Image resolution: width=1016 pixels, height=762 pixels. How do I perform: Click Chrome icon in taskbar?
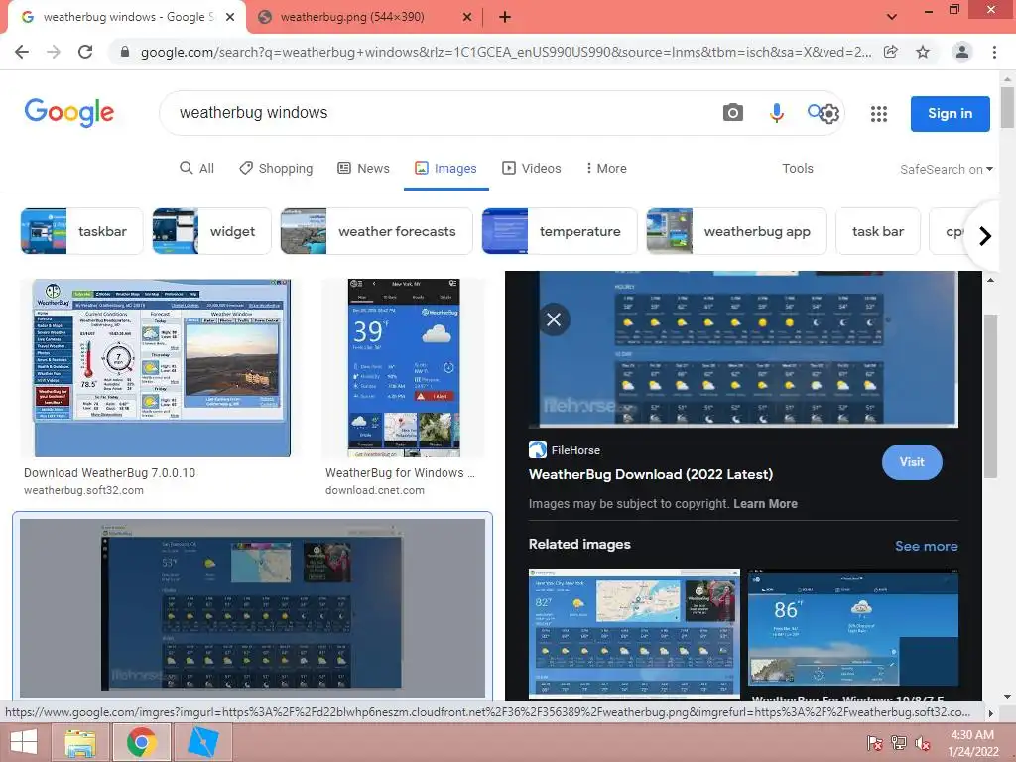click(x=141, y=742)
